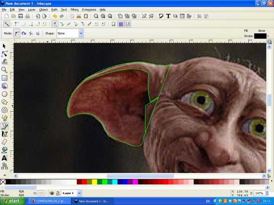
Task: Click the Save document icon
Action: pyautogui.click(x=21, y=16)
